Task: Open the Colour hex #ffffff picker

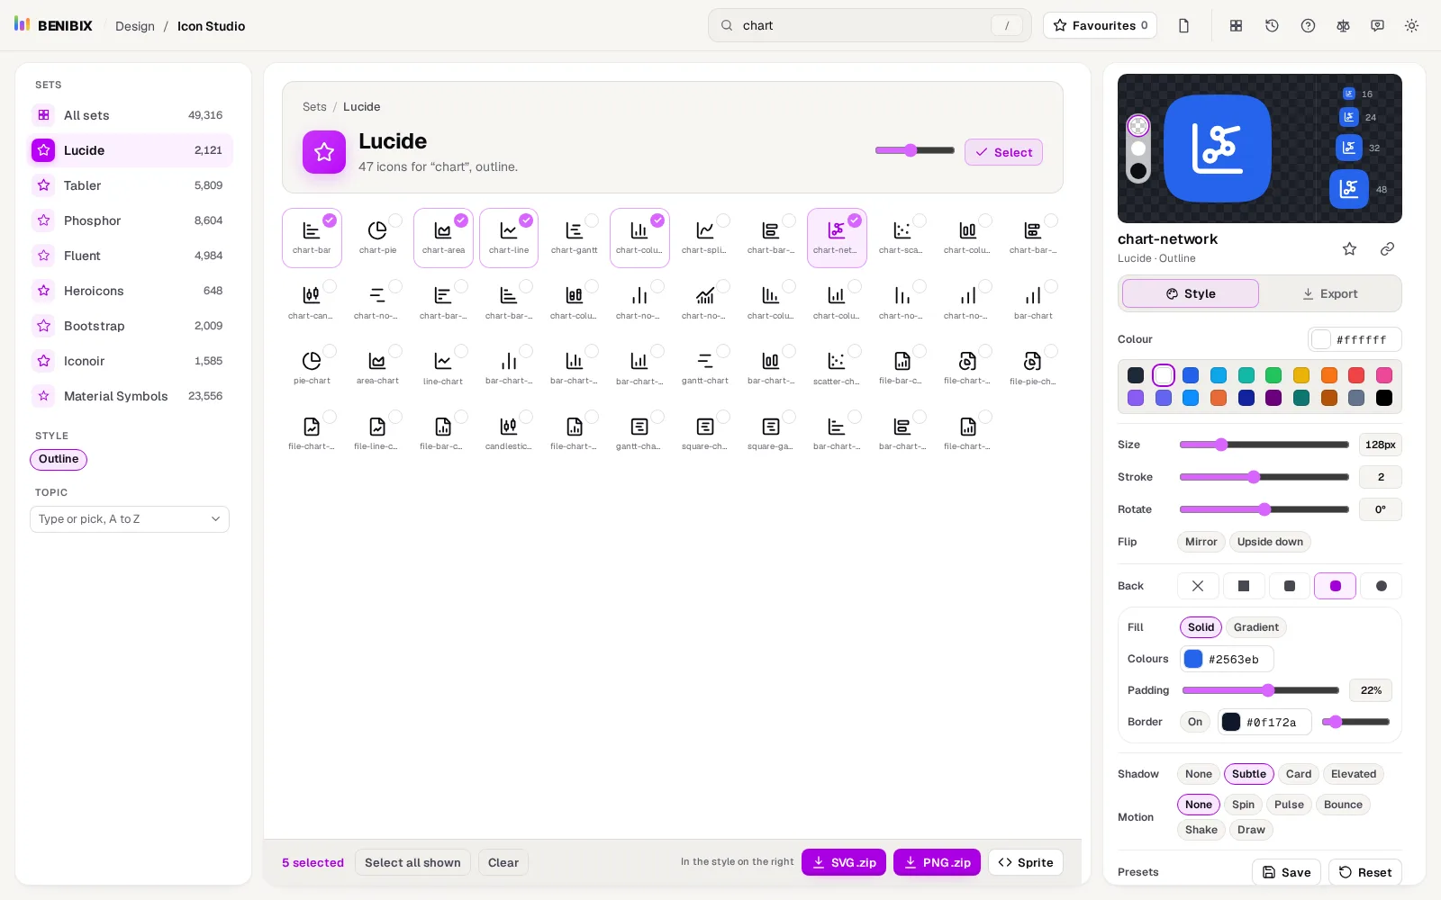Action: pos(1355,339)
